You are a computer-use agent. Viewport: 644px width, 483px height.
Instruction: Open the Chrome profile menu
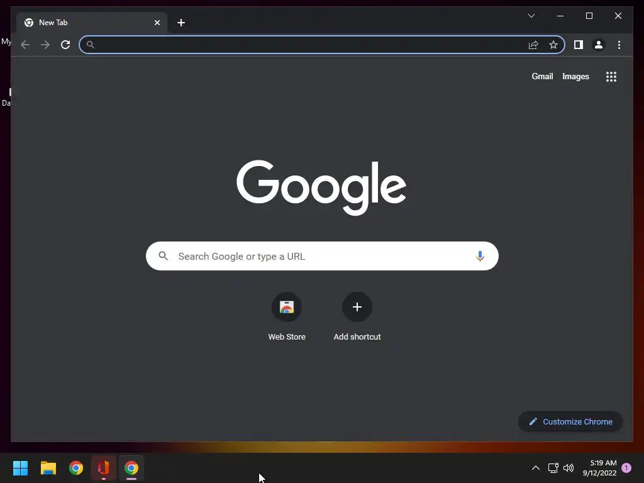599,45
